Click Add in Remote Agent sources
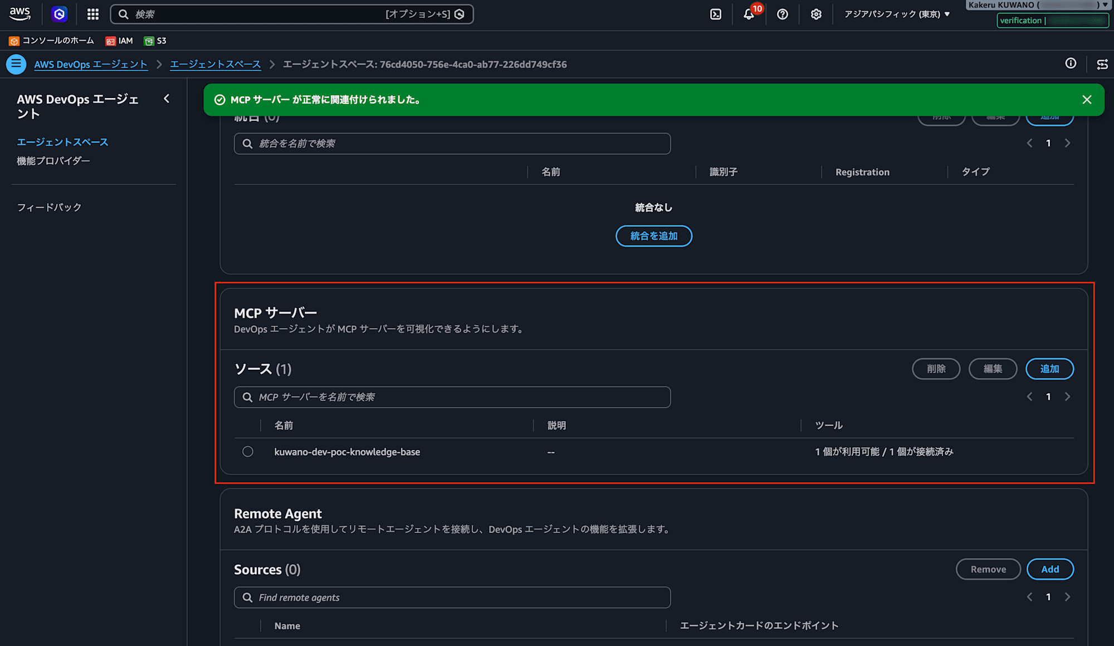Screen dimensions: 1114x646 pyautogui.click(x=1050, y=569)
